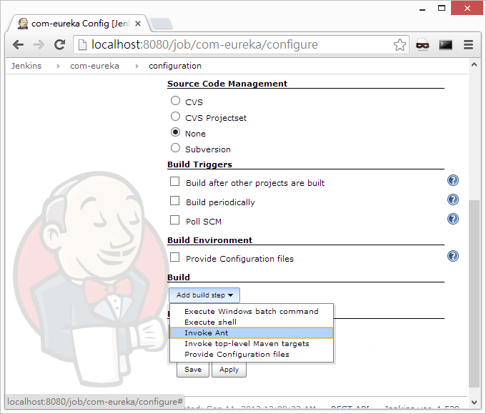
Task: Check the Poll SCM option
Action: (175, 220)
